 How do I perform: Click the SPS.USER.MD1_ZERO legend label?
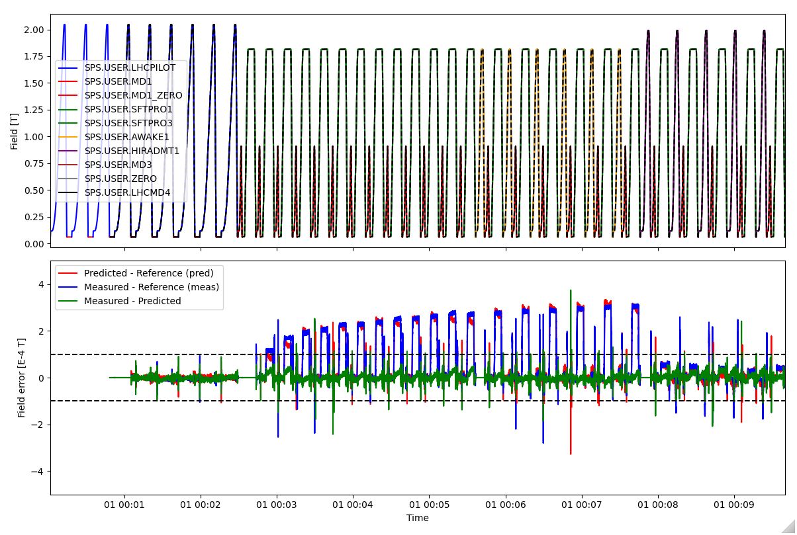133,95
